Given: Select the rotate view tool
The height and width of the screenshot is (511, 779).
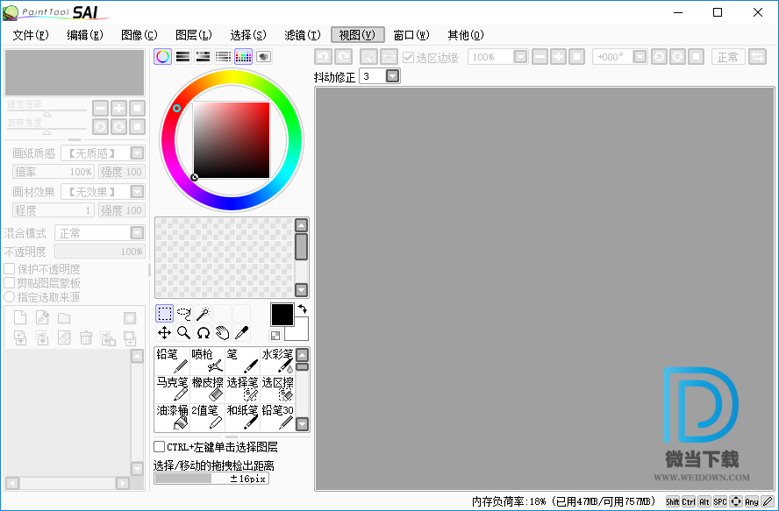Looking at the screenshot, I should point(204,333).
